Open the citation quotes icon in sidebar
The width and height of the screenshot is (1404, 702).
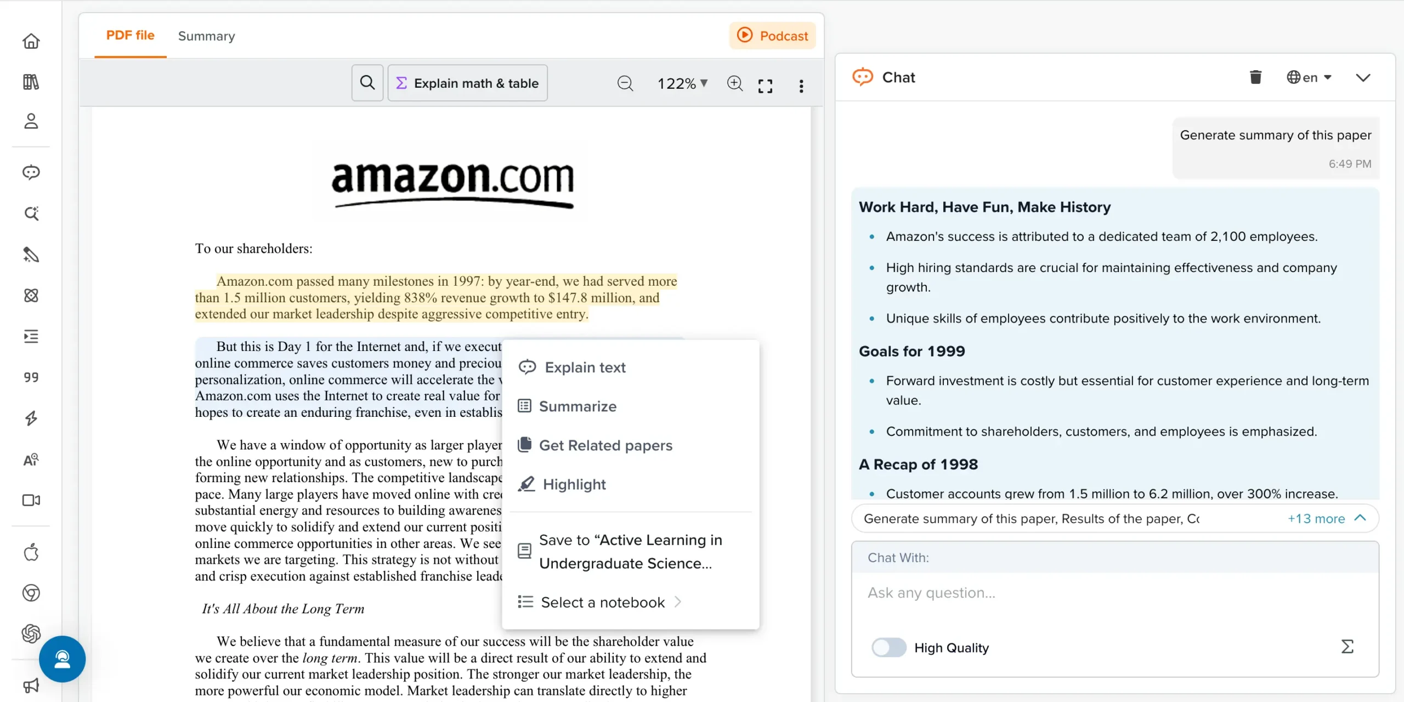[31, 377]
